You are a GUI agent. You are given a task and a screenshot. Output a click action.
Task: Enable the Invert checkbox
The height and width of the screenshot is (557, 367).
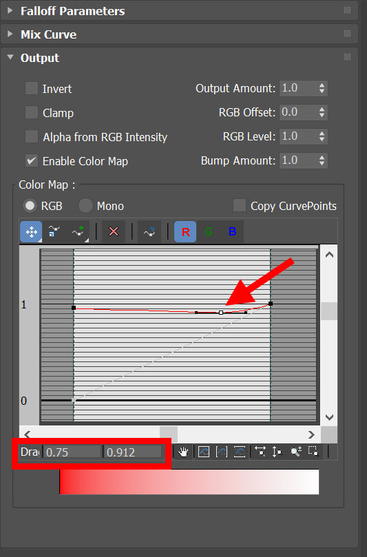[x=32, y=88]
